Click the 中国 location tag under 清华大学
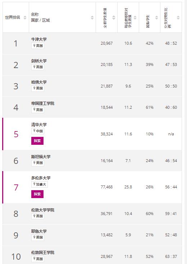Viewport: 187px width, 264px height. (38, 131)
